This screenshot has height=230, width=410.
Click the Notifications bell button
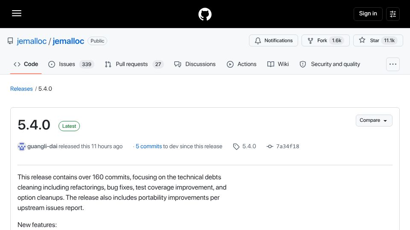tap(273, 40)
